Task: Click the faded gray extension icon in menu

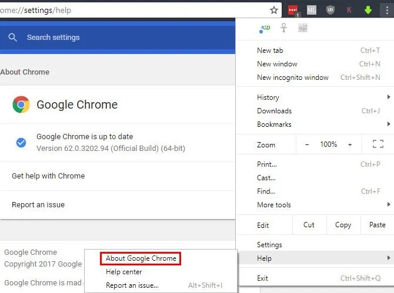Action: click(302, 28)
